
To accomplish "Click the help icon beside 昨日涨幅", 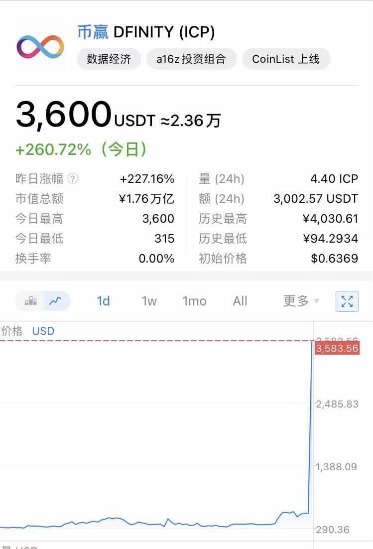I will point(73,179).
